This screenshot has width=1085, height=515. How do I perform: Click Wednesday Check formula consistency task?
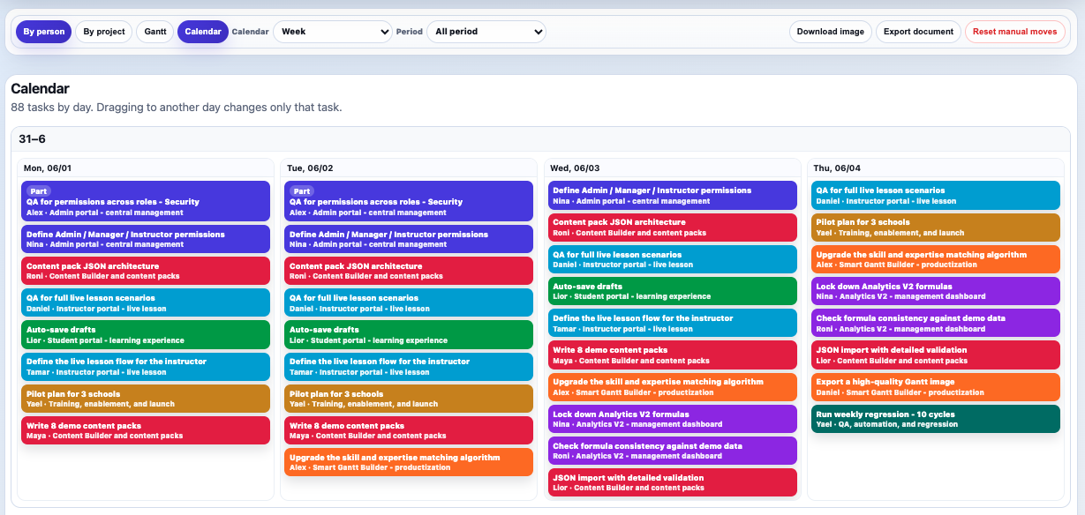(672, 451)
